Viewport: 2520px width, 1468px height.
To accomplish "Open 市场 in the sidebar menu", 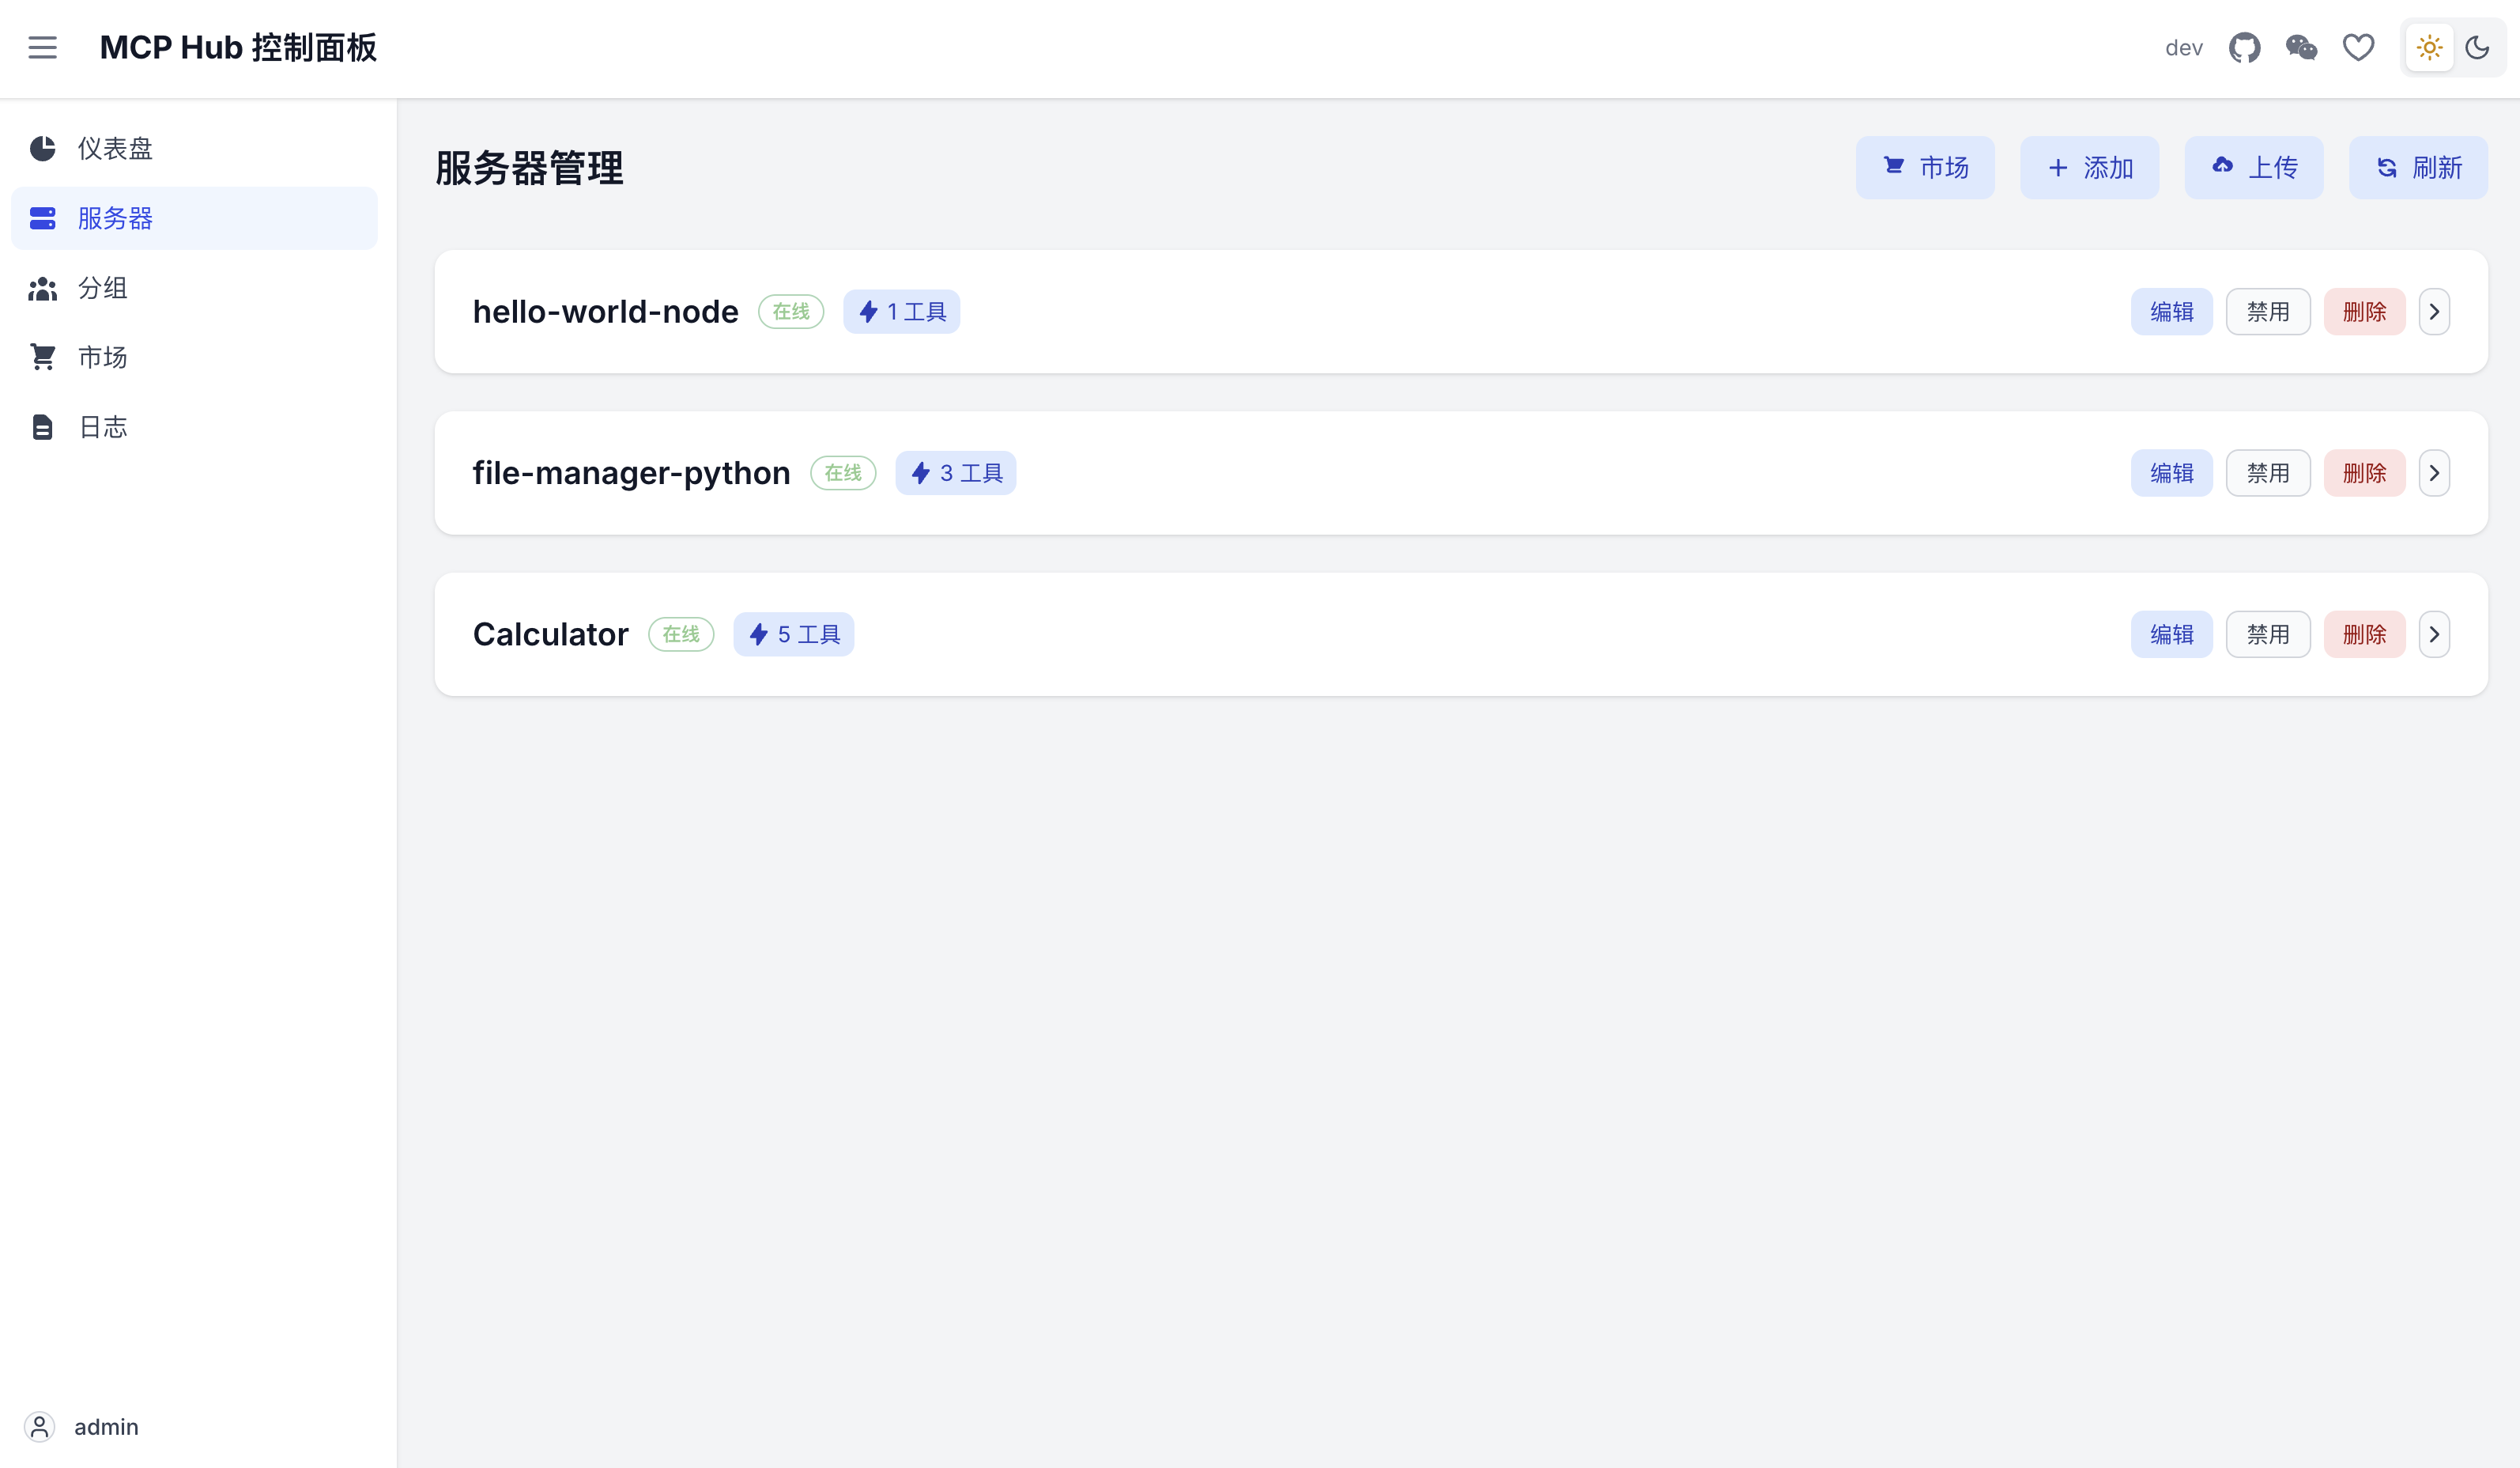I will coord(103,358).
